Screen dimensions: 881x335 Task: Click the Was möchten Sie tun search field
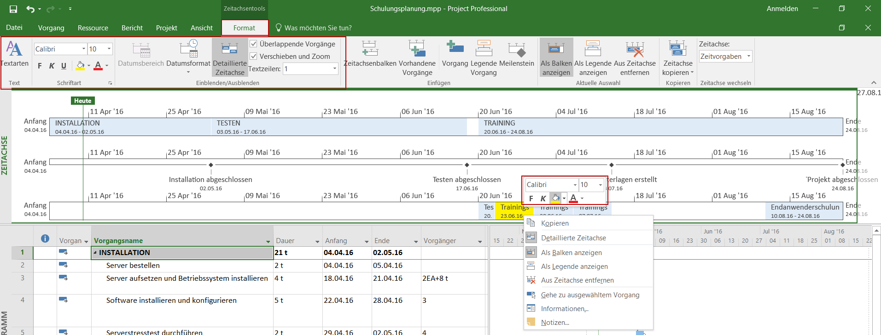[318, 28]
